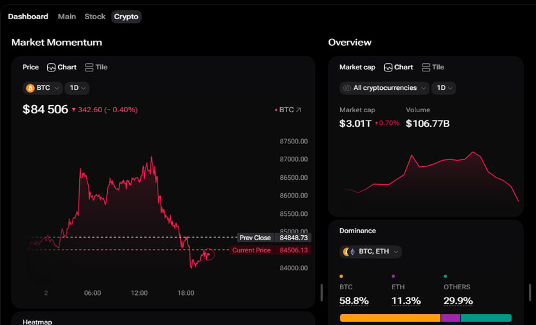Viewport: 536px width, 325px height.
Task: Click the 87000.00 price axis label
Action: [x=294, y=159]
